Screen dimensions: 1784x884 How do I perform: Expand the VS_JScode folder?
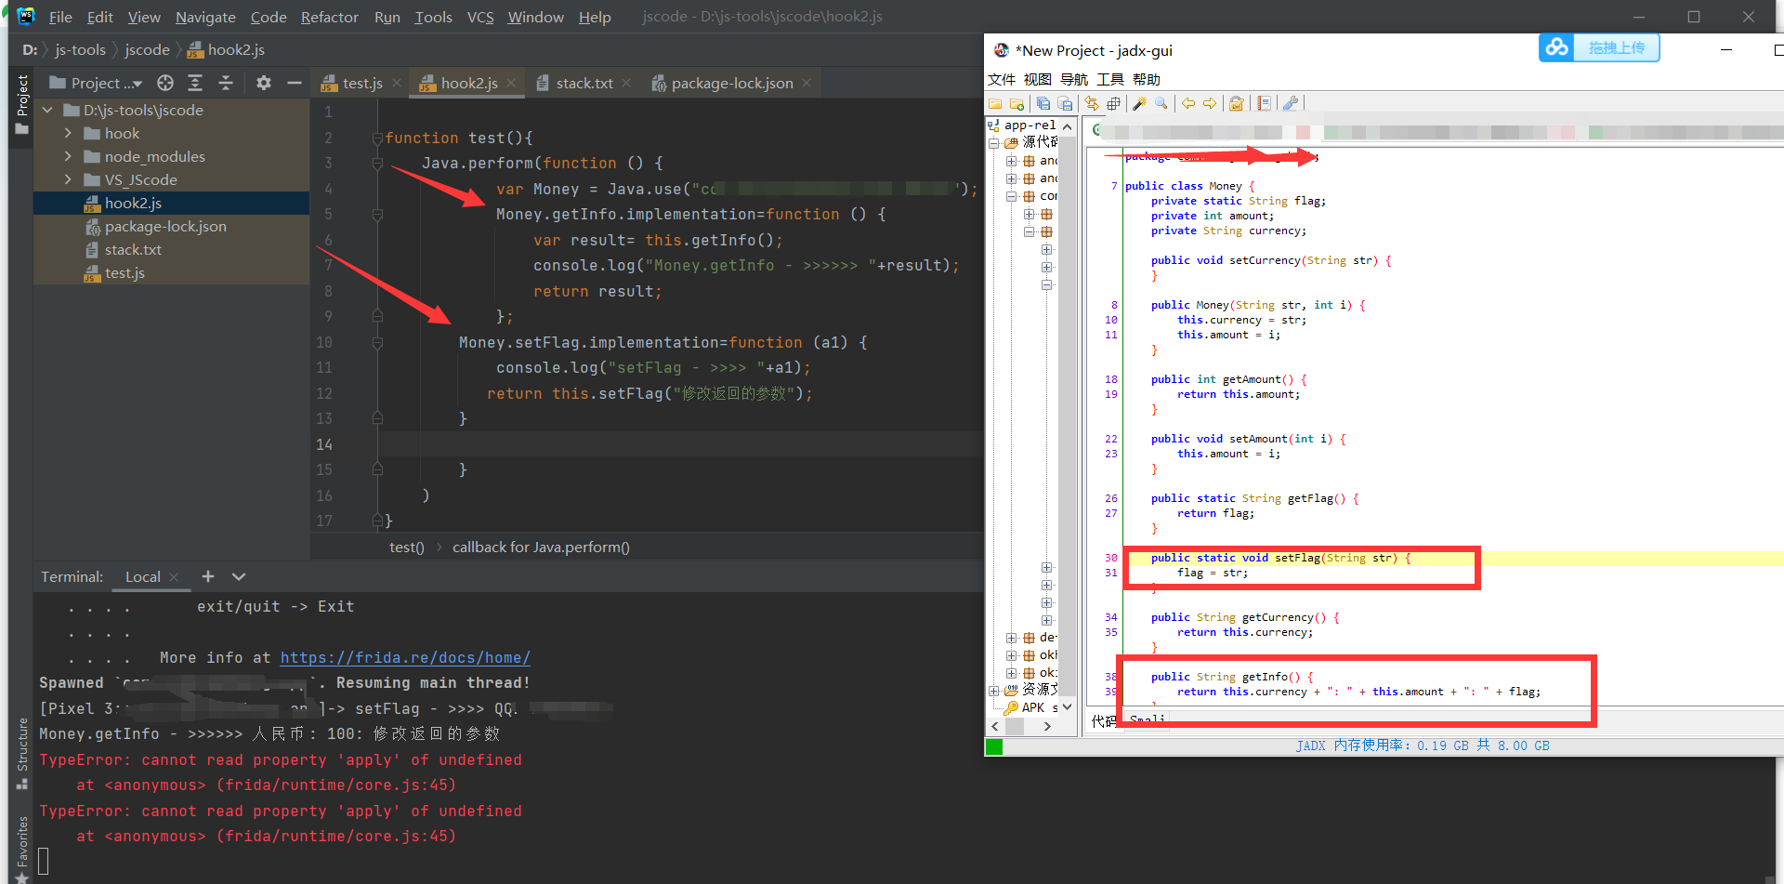[68, 179]
